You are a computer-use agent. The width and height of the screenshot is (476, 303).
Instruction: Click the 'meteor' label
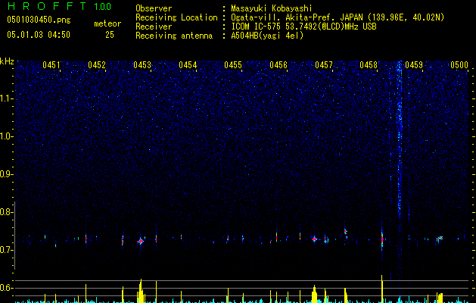coord(107,23)
